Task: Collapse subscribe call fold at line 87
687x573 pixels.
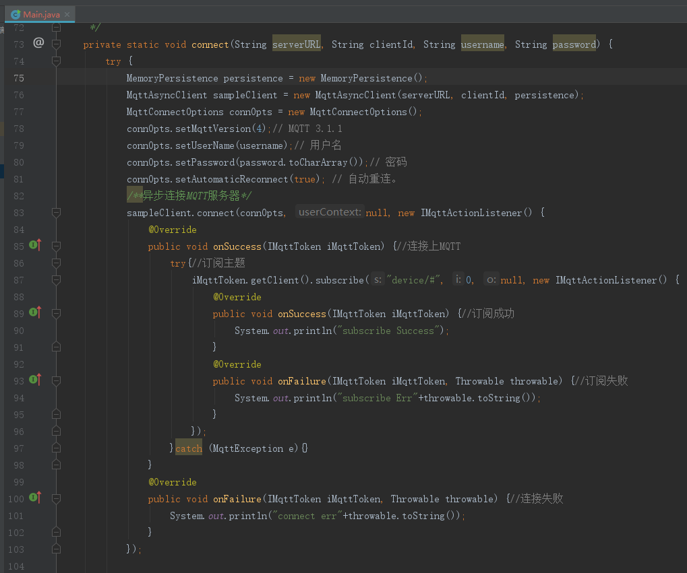Action: (56, 280)
